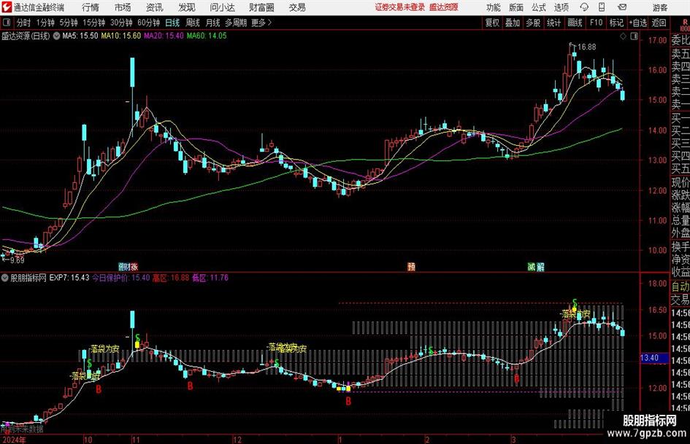This screenshot has height=444, width=690.
Task: Switch to 15分钟 chart period
Action: (x=94, y=23)
